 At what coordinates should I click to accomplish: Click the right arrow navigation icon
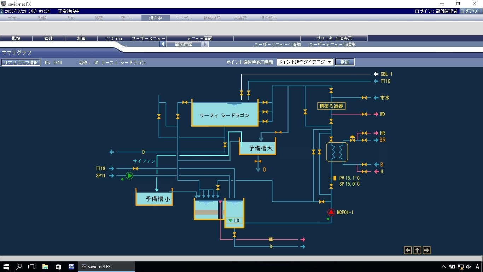426,250
